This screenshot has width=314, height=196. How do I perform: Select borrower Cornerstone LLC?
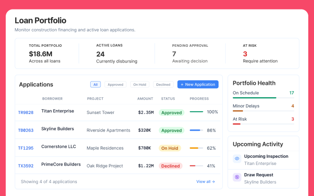59,146
